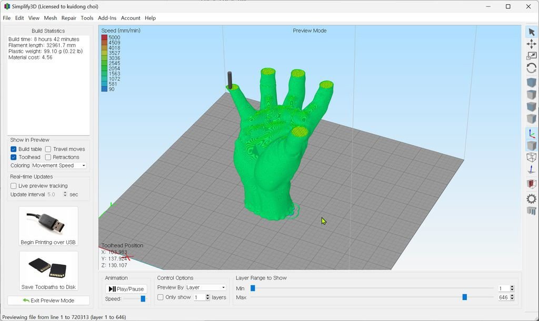The width and height of the screenshot is (539, 321).
Task: Choose the scale tool icon
Action: click(x=531, y=56)
